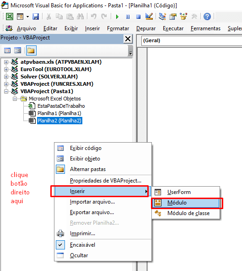Open Inserir submenu in context menu
This screenshot has width=242, height=271.
click(103, 191)
